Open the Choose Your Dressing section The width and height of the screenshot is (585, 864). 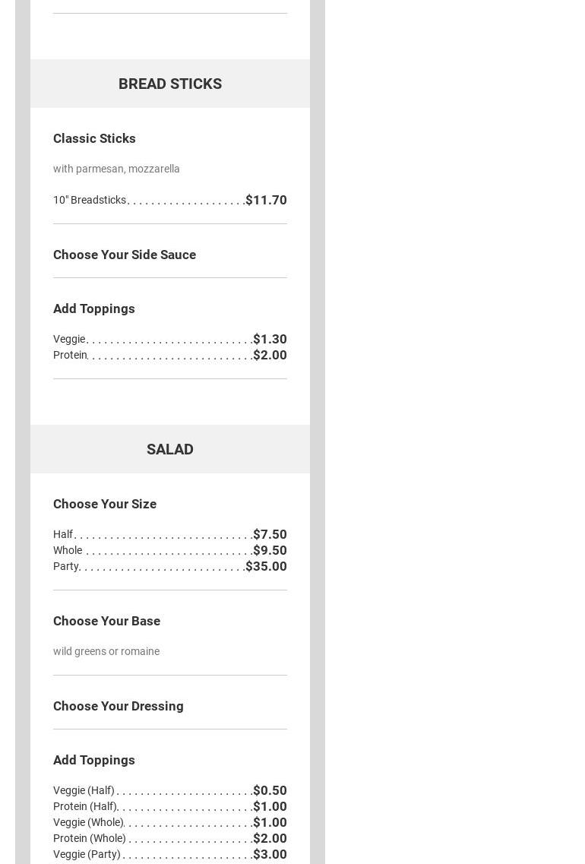pos(119,706)
